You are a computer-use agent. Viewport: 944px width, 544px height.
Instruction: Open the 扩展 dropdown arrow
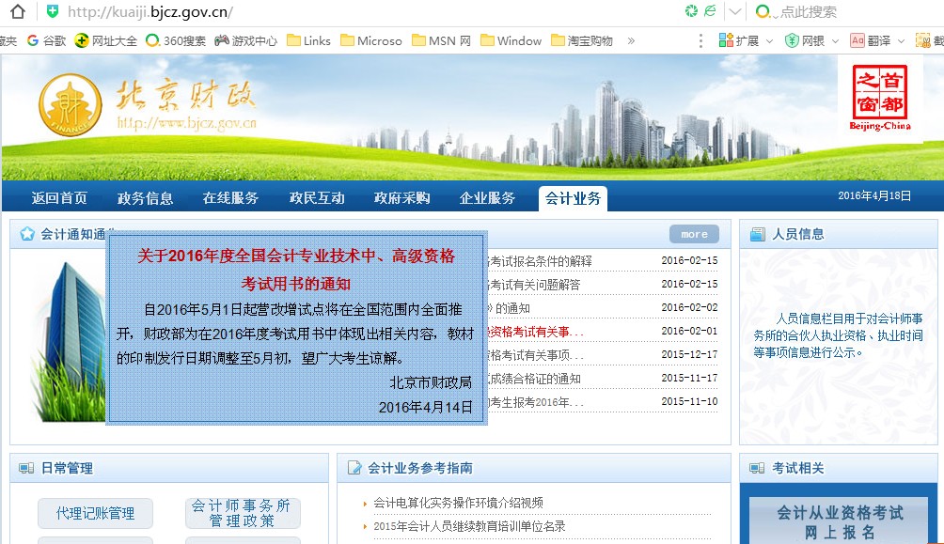[769, 41]
